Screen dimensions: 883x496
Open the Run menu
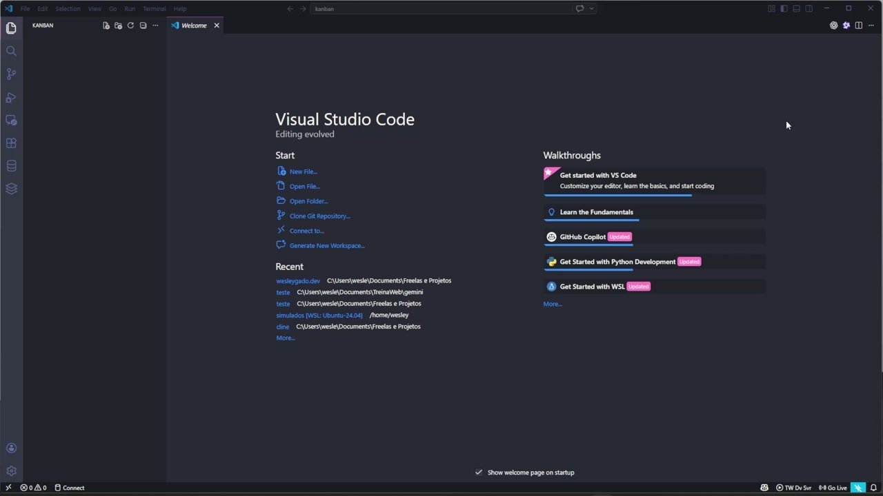pos(130,9)
